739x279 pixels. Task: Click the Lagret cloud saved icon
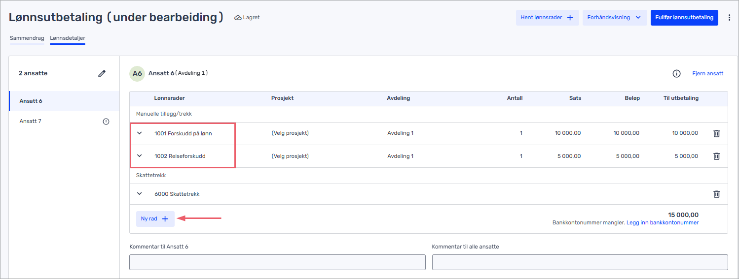pos(238,18)
